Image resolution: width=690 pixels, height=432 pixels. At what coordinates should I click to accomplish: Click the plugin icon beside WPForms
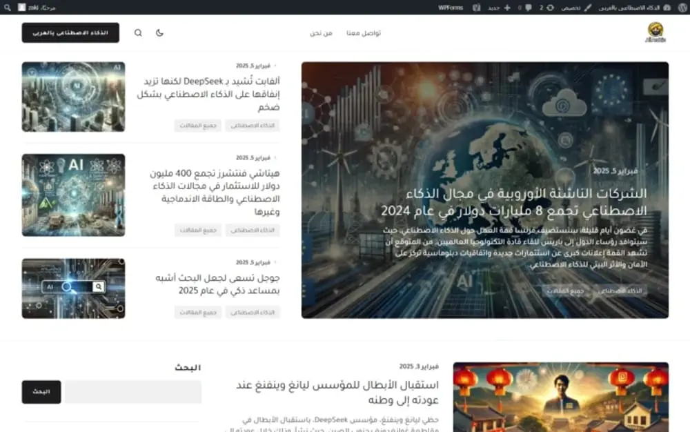point(477,8)
